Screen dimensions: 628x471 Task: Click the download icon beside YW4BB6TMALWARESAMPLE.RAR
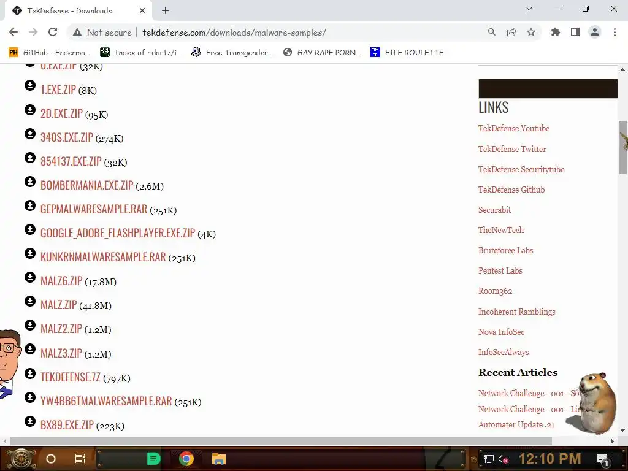(x=30, y=397)
